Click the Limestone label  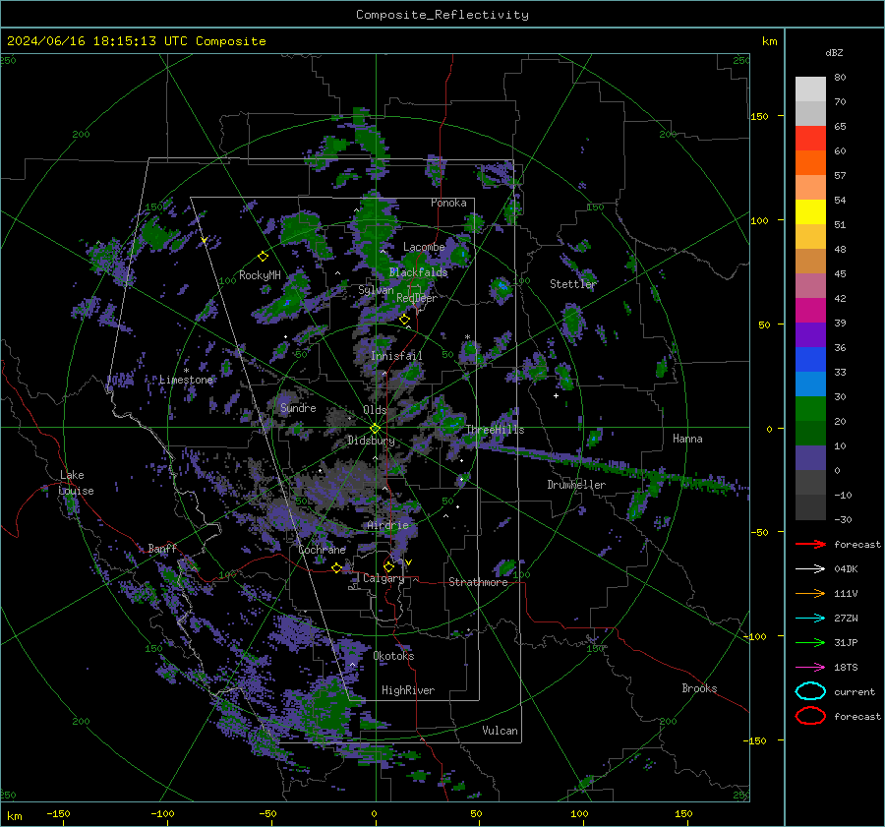point(186,380)
